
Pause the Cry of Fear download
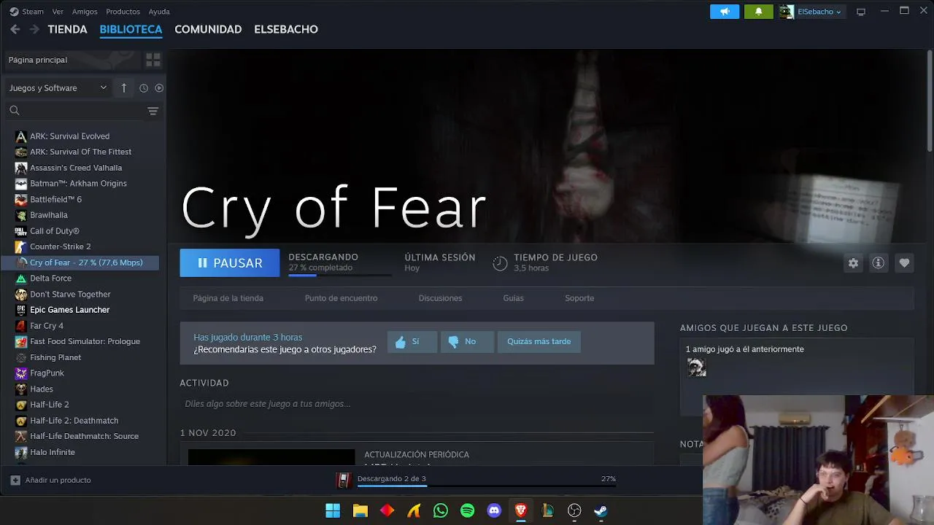click(x=230, y=263)
